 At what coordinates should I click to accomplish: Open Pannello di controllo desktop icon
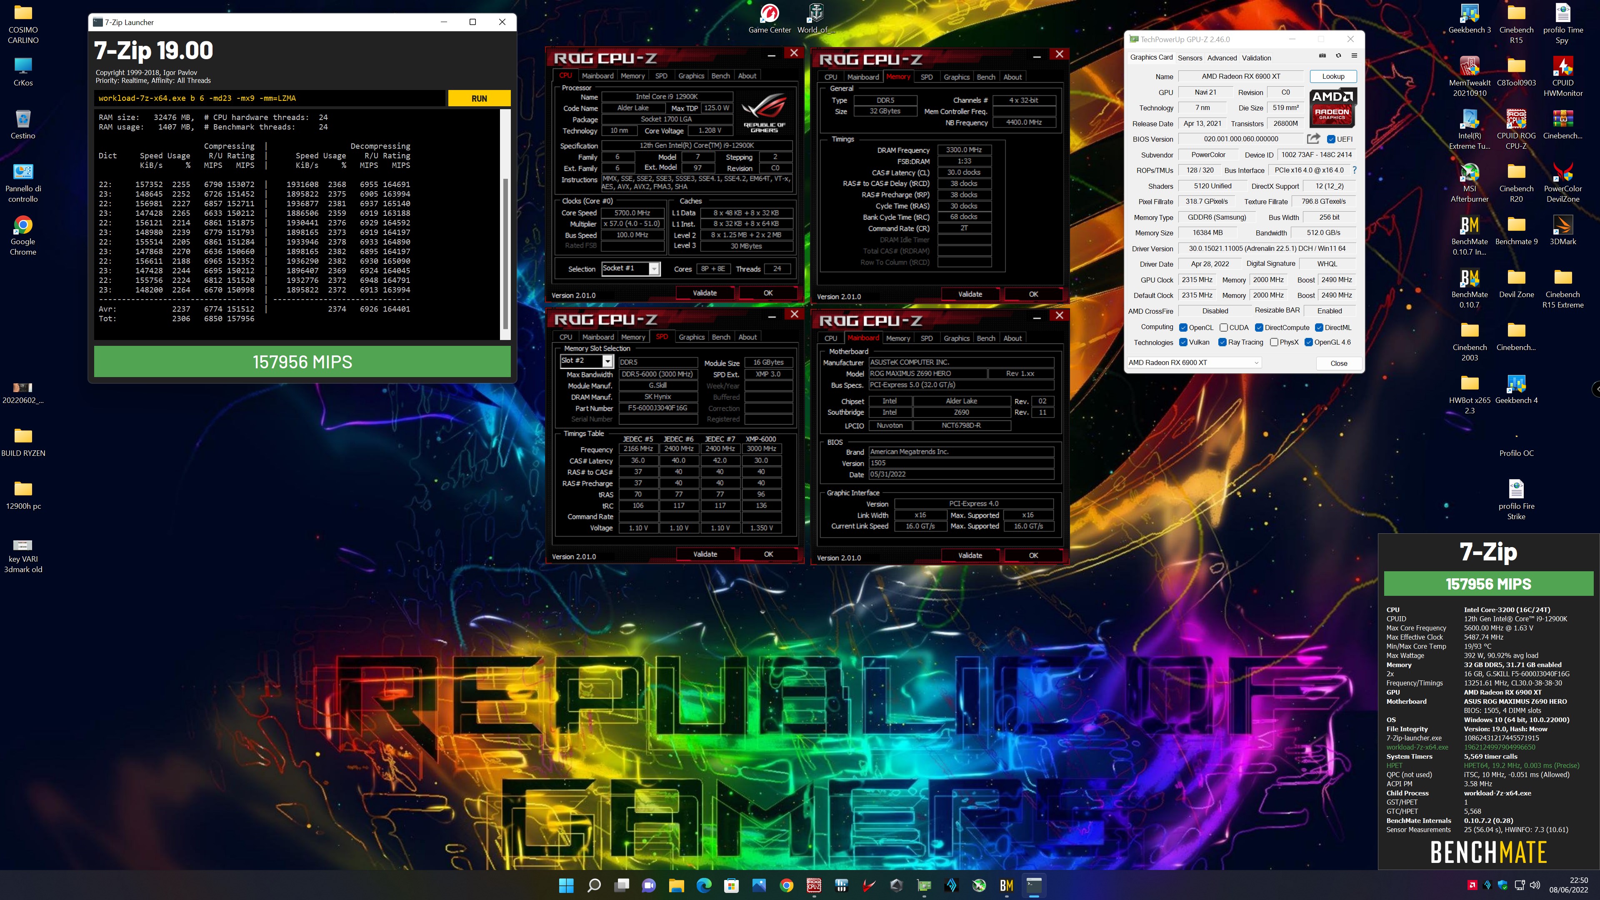tap(23, 182)
